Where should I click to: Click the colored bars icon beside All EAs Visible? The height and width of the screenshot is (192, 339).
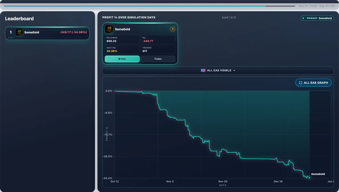click(203, 70)
